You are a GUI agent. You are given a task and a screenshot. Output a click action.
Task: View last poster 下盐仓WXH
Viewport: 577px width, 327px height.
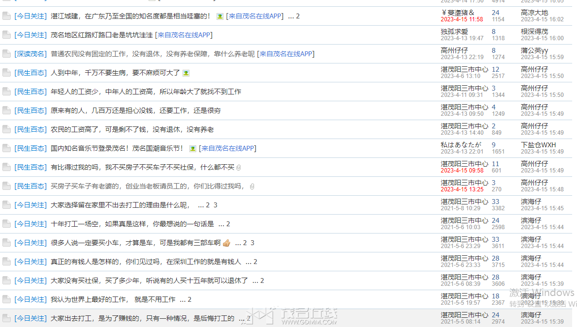(538, 145)
